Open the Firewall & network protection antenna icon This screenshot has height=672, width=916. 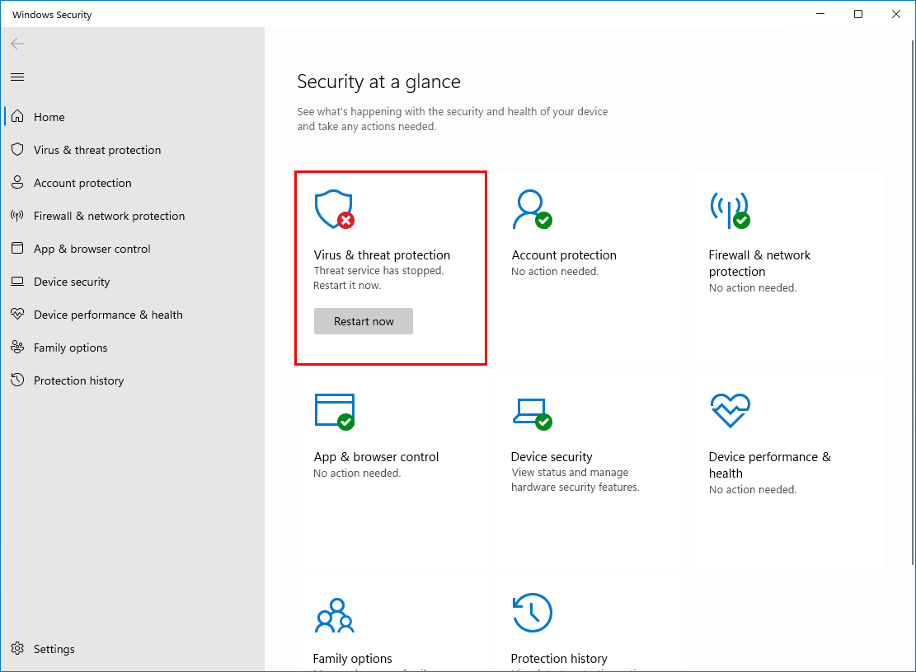point(730,210)
